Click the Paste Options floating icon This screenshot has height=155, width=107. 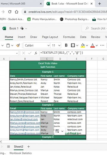pos(57,131)
